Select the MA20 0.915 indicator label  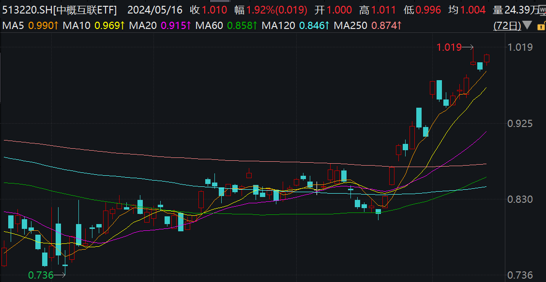(160, 26)
